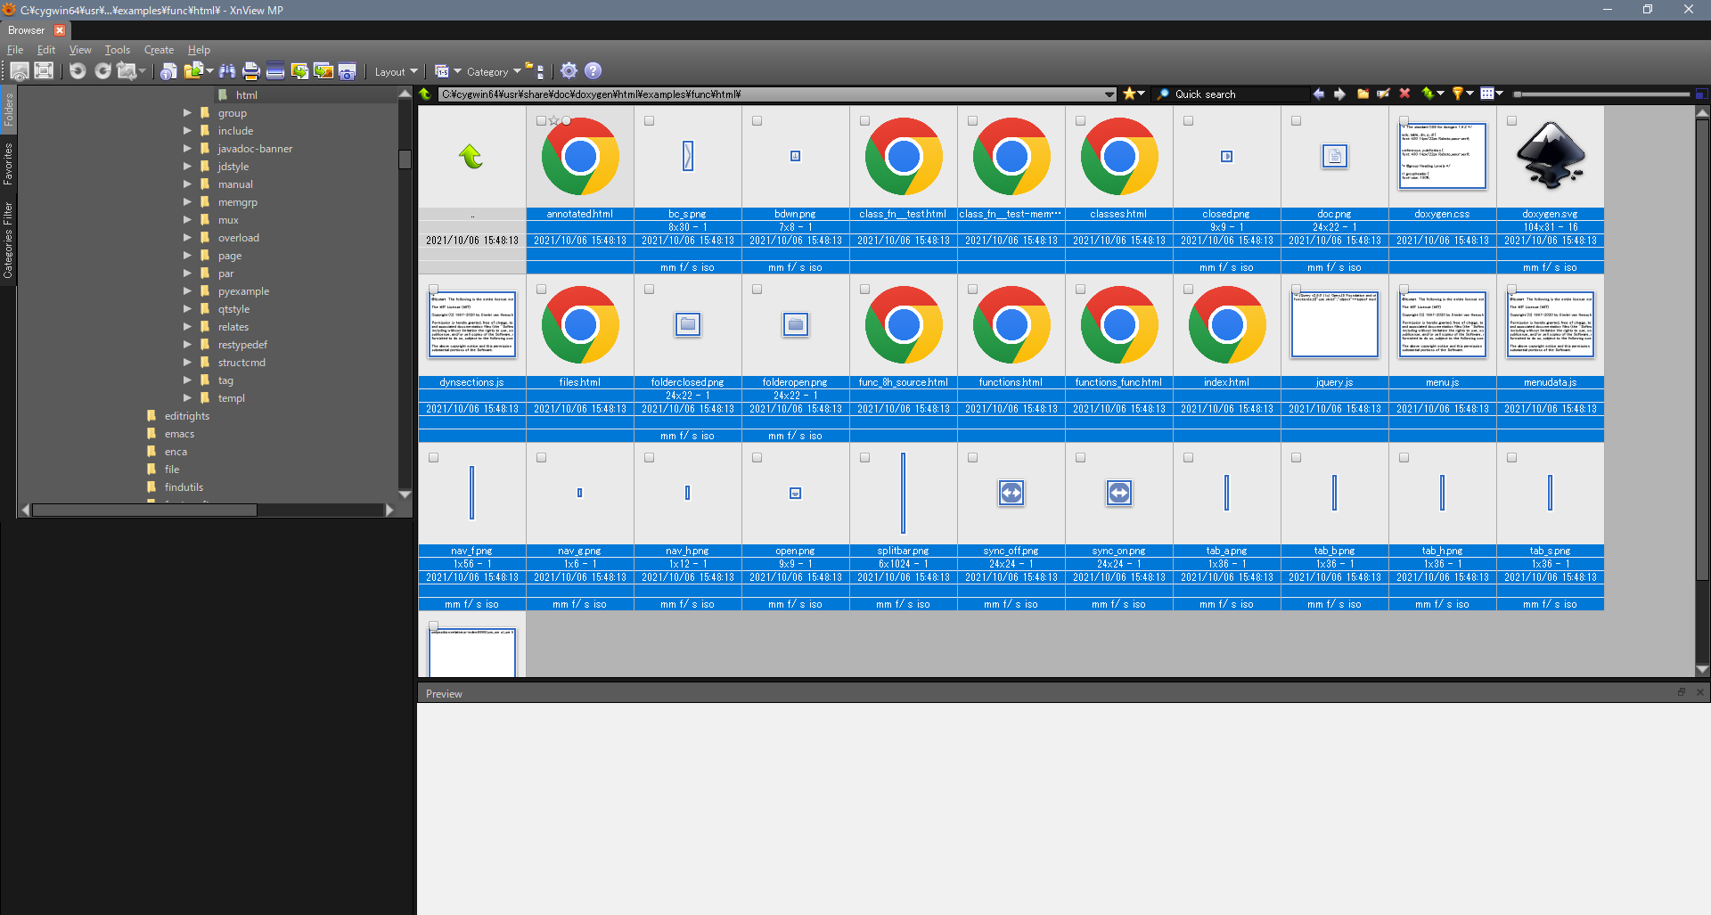Click the Scanner acquire icon

pos(275,71)
